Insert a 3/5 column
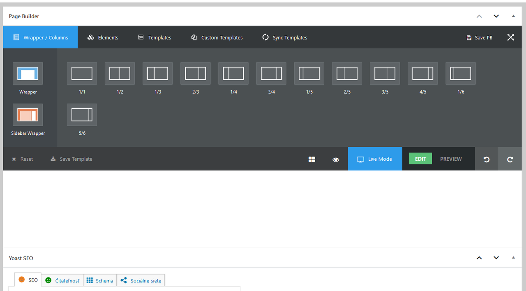Image resolution: width=526 pixels, height=291 pixels. point(385,74)
